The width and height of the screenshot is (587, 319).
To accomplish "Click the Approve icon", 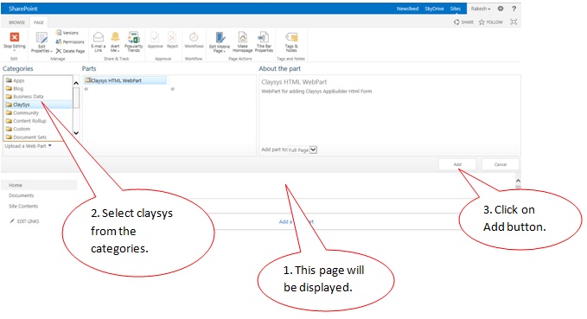I will [x=155, y=37].
